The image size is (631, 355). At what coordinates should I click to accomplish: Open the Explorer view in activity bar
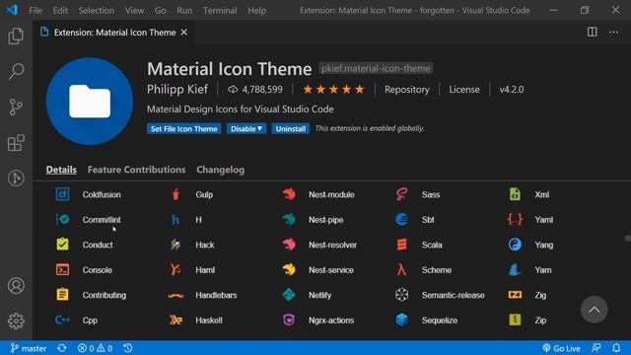pos(16,35)
